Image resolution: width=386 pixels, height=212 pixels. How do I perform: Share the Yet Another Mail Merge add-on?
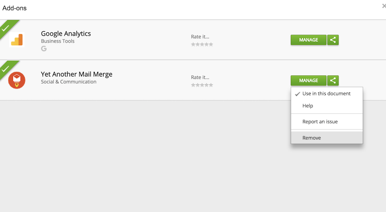coord(333,80)
